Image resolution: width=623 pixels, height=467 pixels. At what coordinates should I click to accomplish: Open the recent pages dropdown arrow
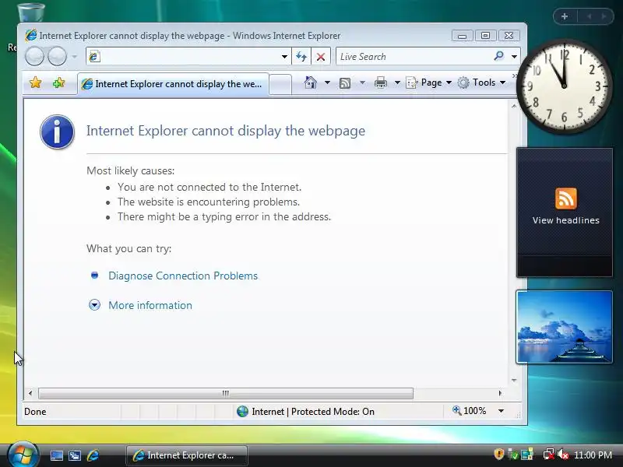[x=74, y=57]
